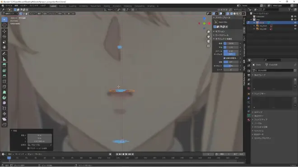Switch perspective/orthographic grid icon

coord(209,46)
